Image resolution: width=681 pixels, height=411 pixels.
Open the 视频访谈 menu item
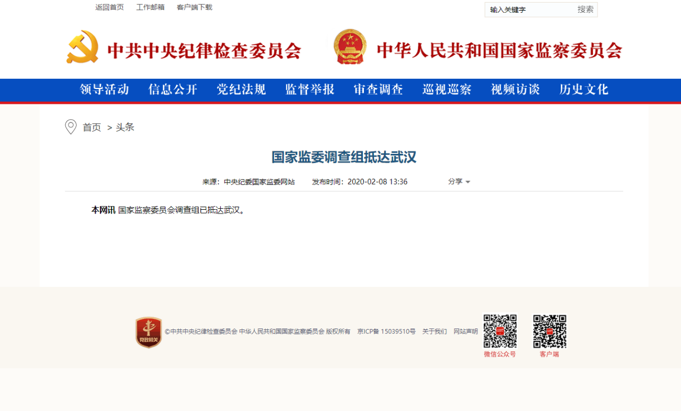point(515,89)
